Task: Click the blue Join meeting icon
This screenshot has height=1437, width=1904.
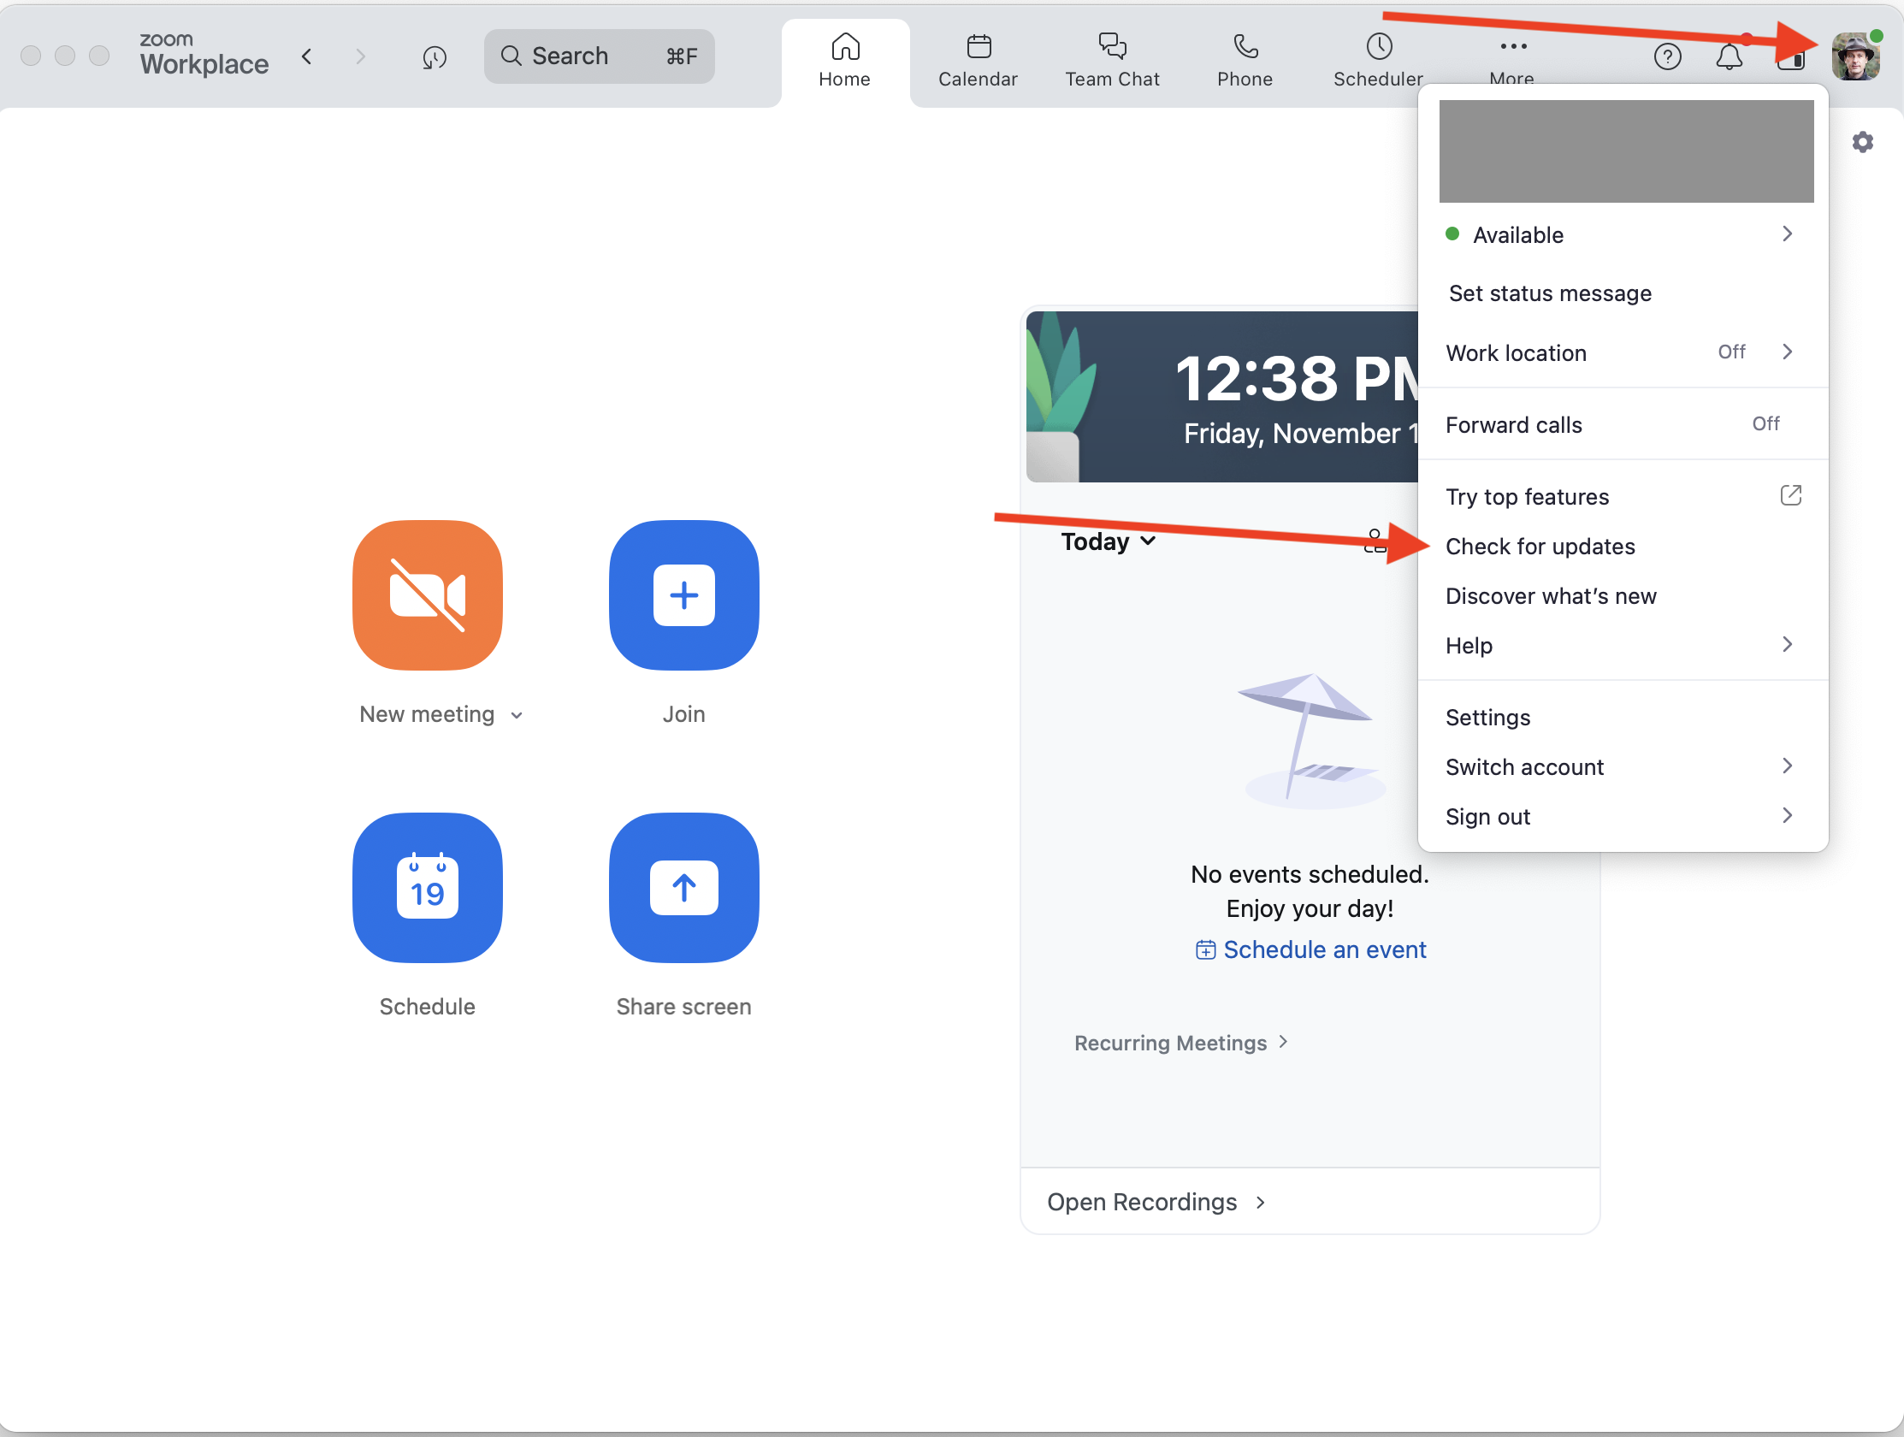Action: (683, 595)
